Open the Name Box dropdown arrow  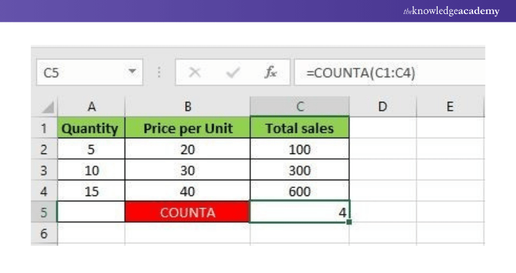[x=132, y=72]
